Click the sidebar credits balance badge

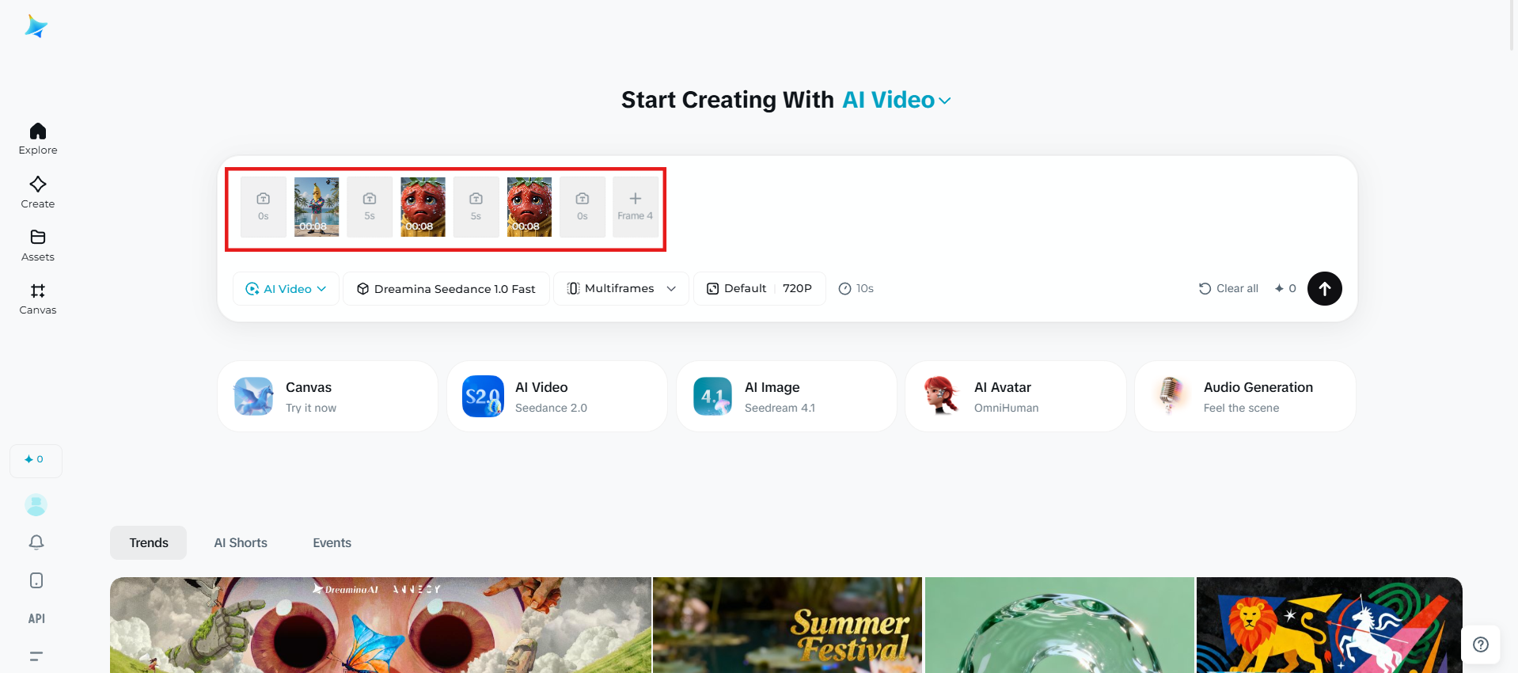[36, 460]
